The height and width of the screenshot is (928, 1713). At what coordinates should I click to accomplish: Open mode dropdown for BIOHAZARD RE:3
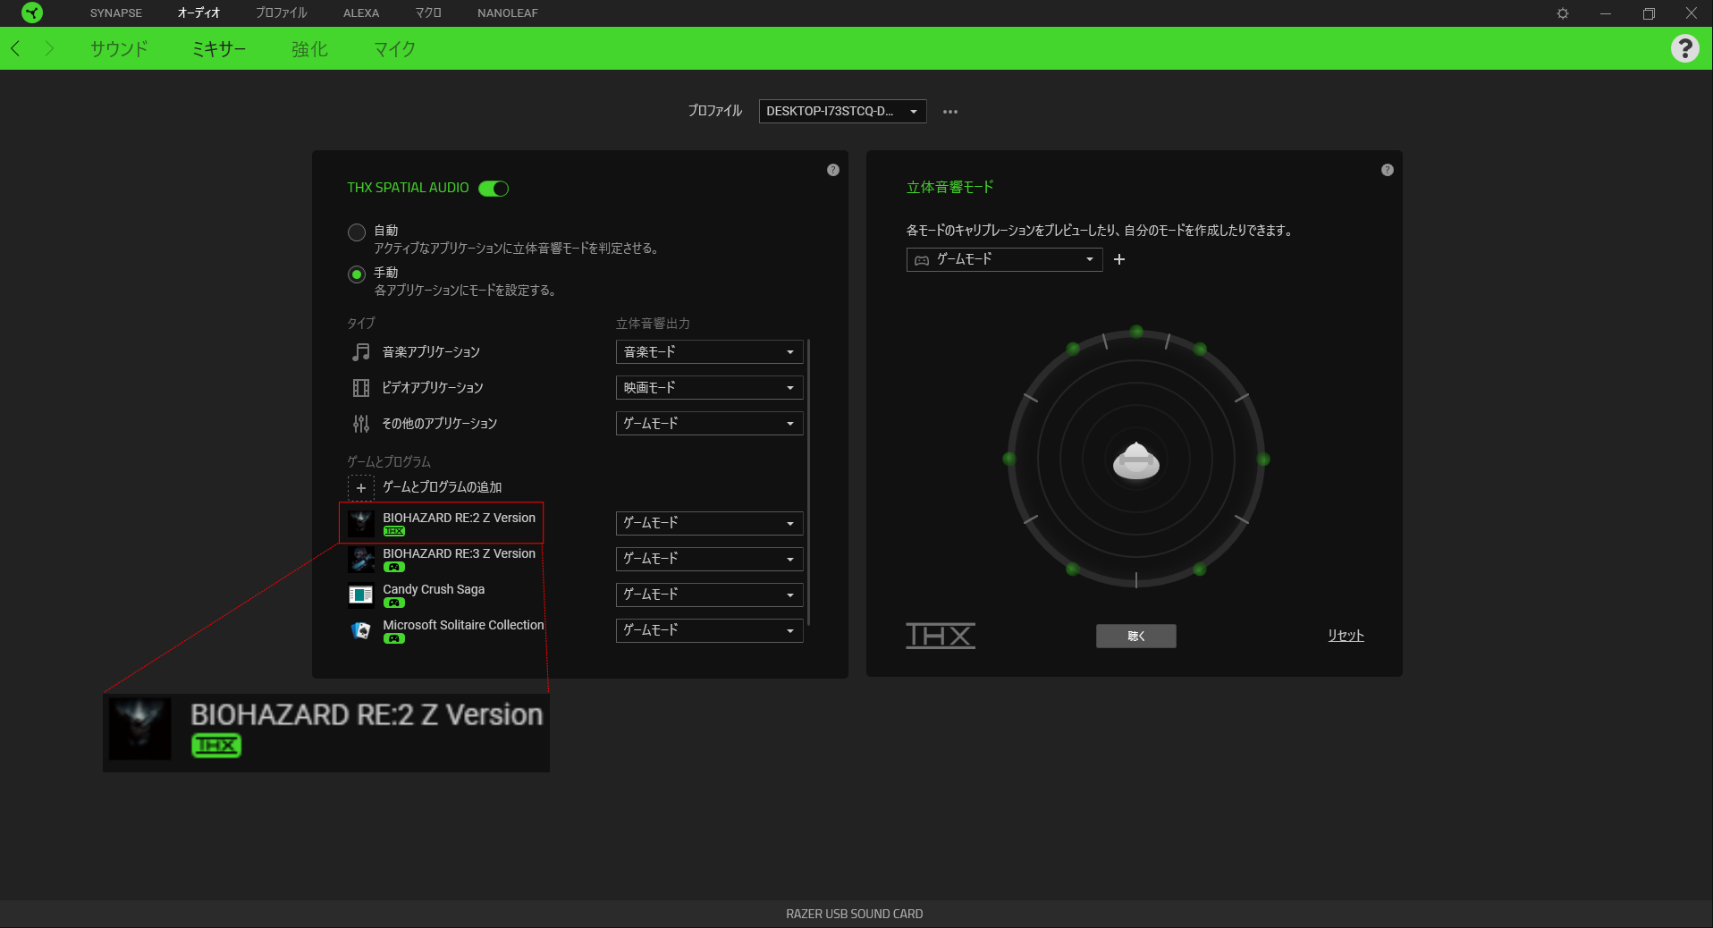(x=709, y=559)
